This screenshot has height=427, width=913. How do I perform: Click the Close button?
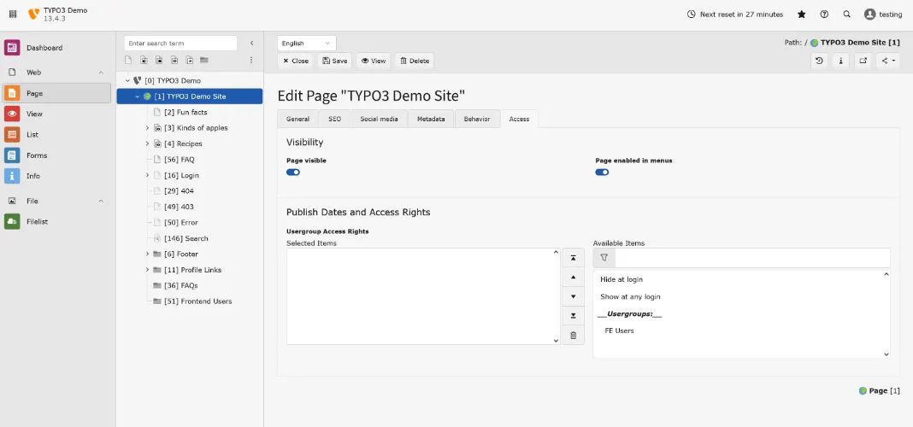click(x=296, y=61)
